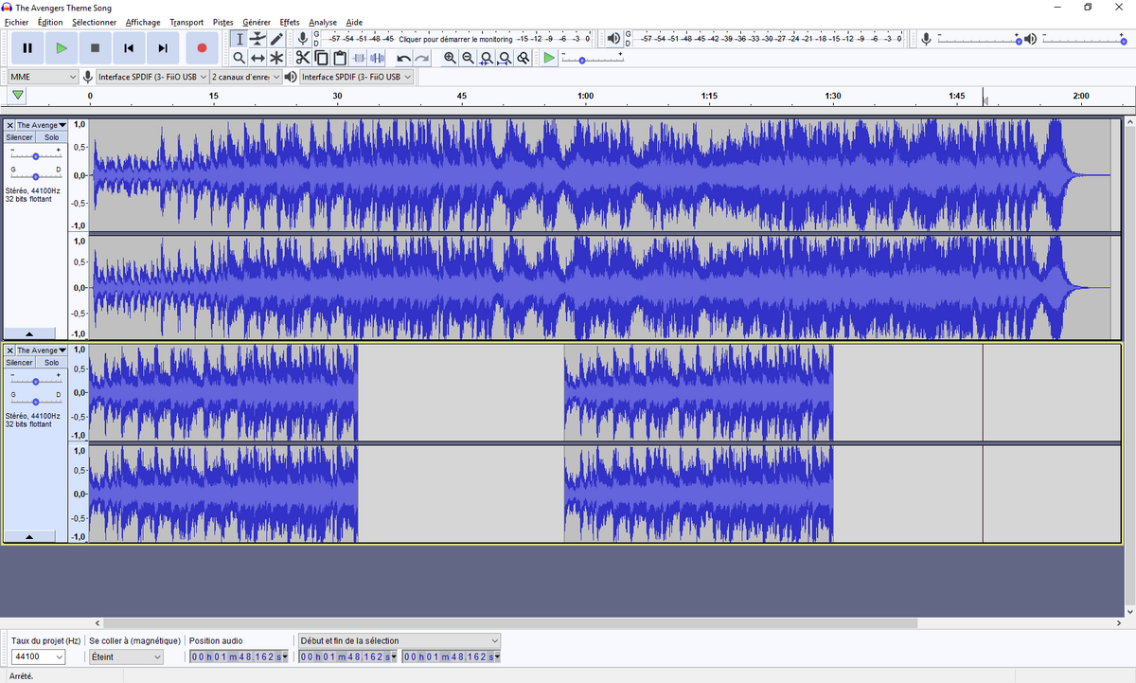Open the second track's name dropdown menu
This screenshot has width=1136, height=683.
pyautogui.click(x=42, y=350)
